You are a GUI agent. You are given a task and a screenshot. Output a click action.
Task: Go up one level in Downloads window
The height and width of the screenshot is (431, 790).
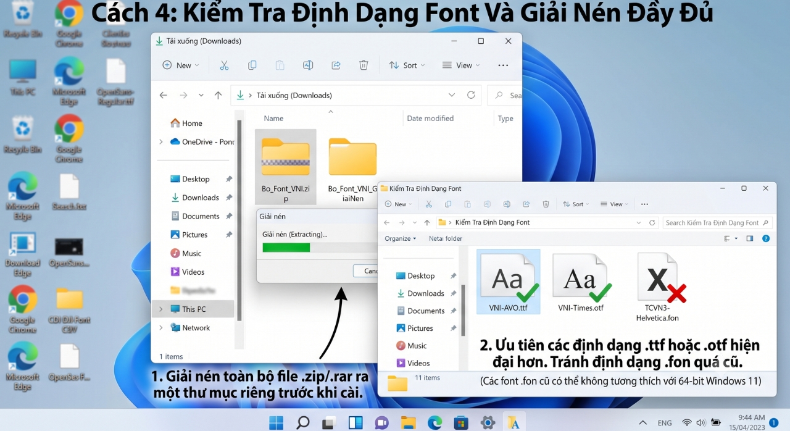pos(218,95)
